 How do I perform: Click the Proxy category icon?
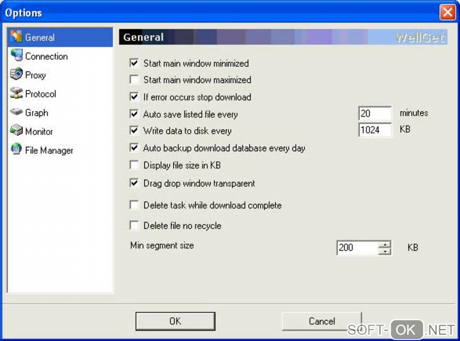pos(16,74)
